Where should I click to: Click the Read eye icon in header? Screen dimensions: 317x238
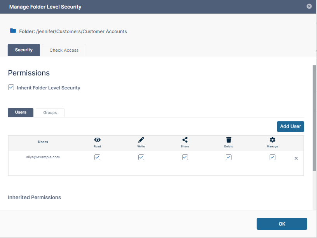point(97,140)
